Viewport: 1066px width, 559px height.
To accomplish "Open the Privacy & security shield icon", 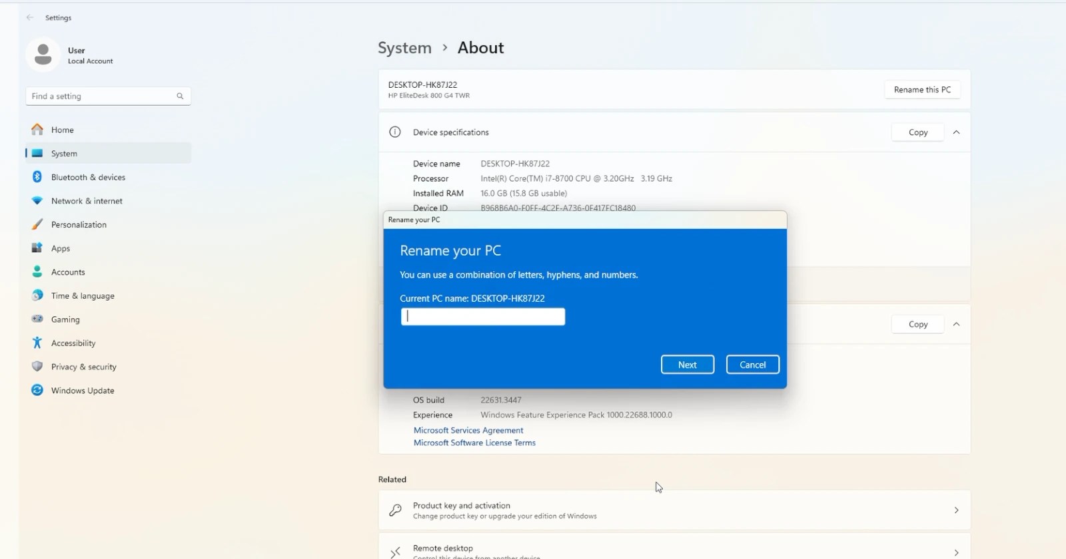I will tap(37, 367).
